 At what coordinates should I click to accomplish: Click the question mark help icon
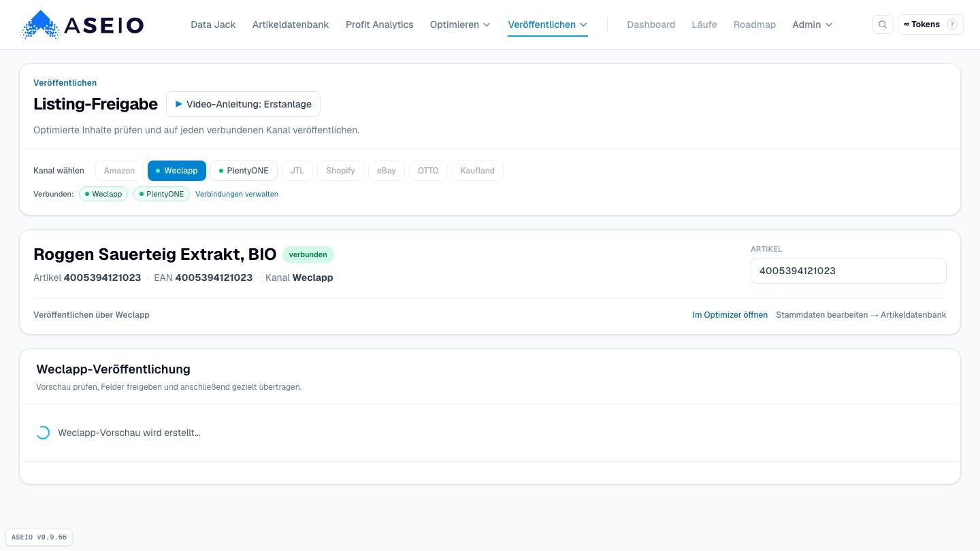pos(951,24)
